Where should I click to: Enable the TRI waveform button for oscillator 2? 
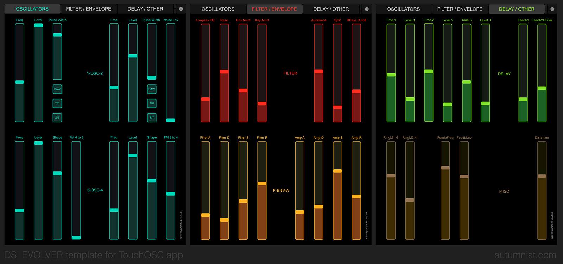[152, 103]
